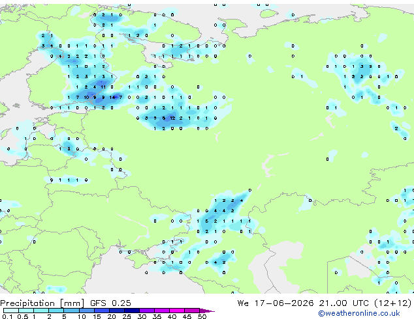Viewport: 414px width, 319px height.
Task: Click the '(12+12)' forecast offset text
Action: (393, 303)
